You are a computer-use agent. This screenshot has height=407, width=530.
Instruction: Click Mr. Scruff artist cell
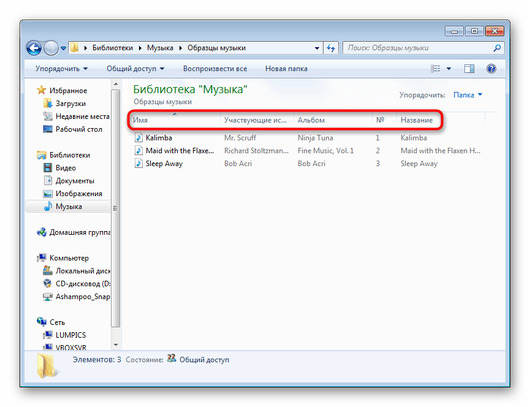[x=240, y=138]
